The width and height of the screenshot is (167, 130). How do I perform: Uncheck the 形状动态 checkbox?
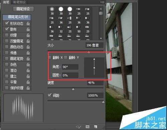coord(7,23)
